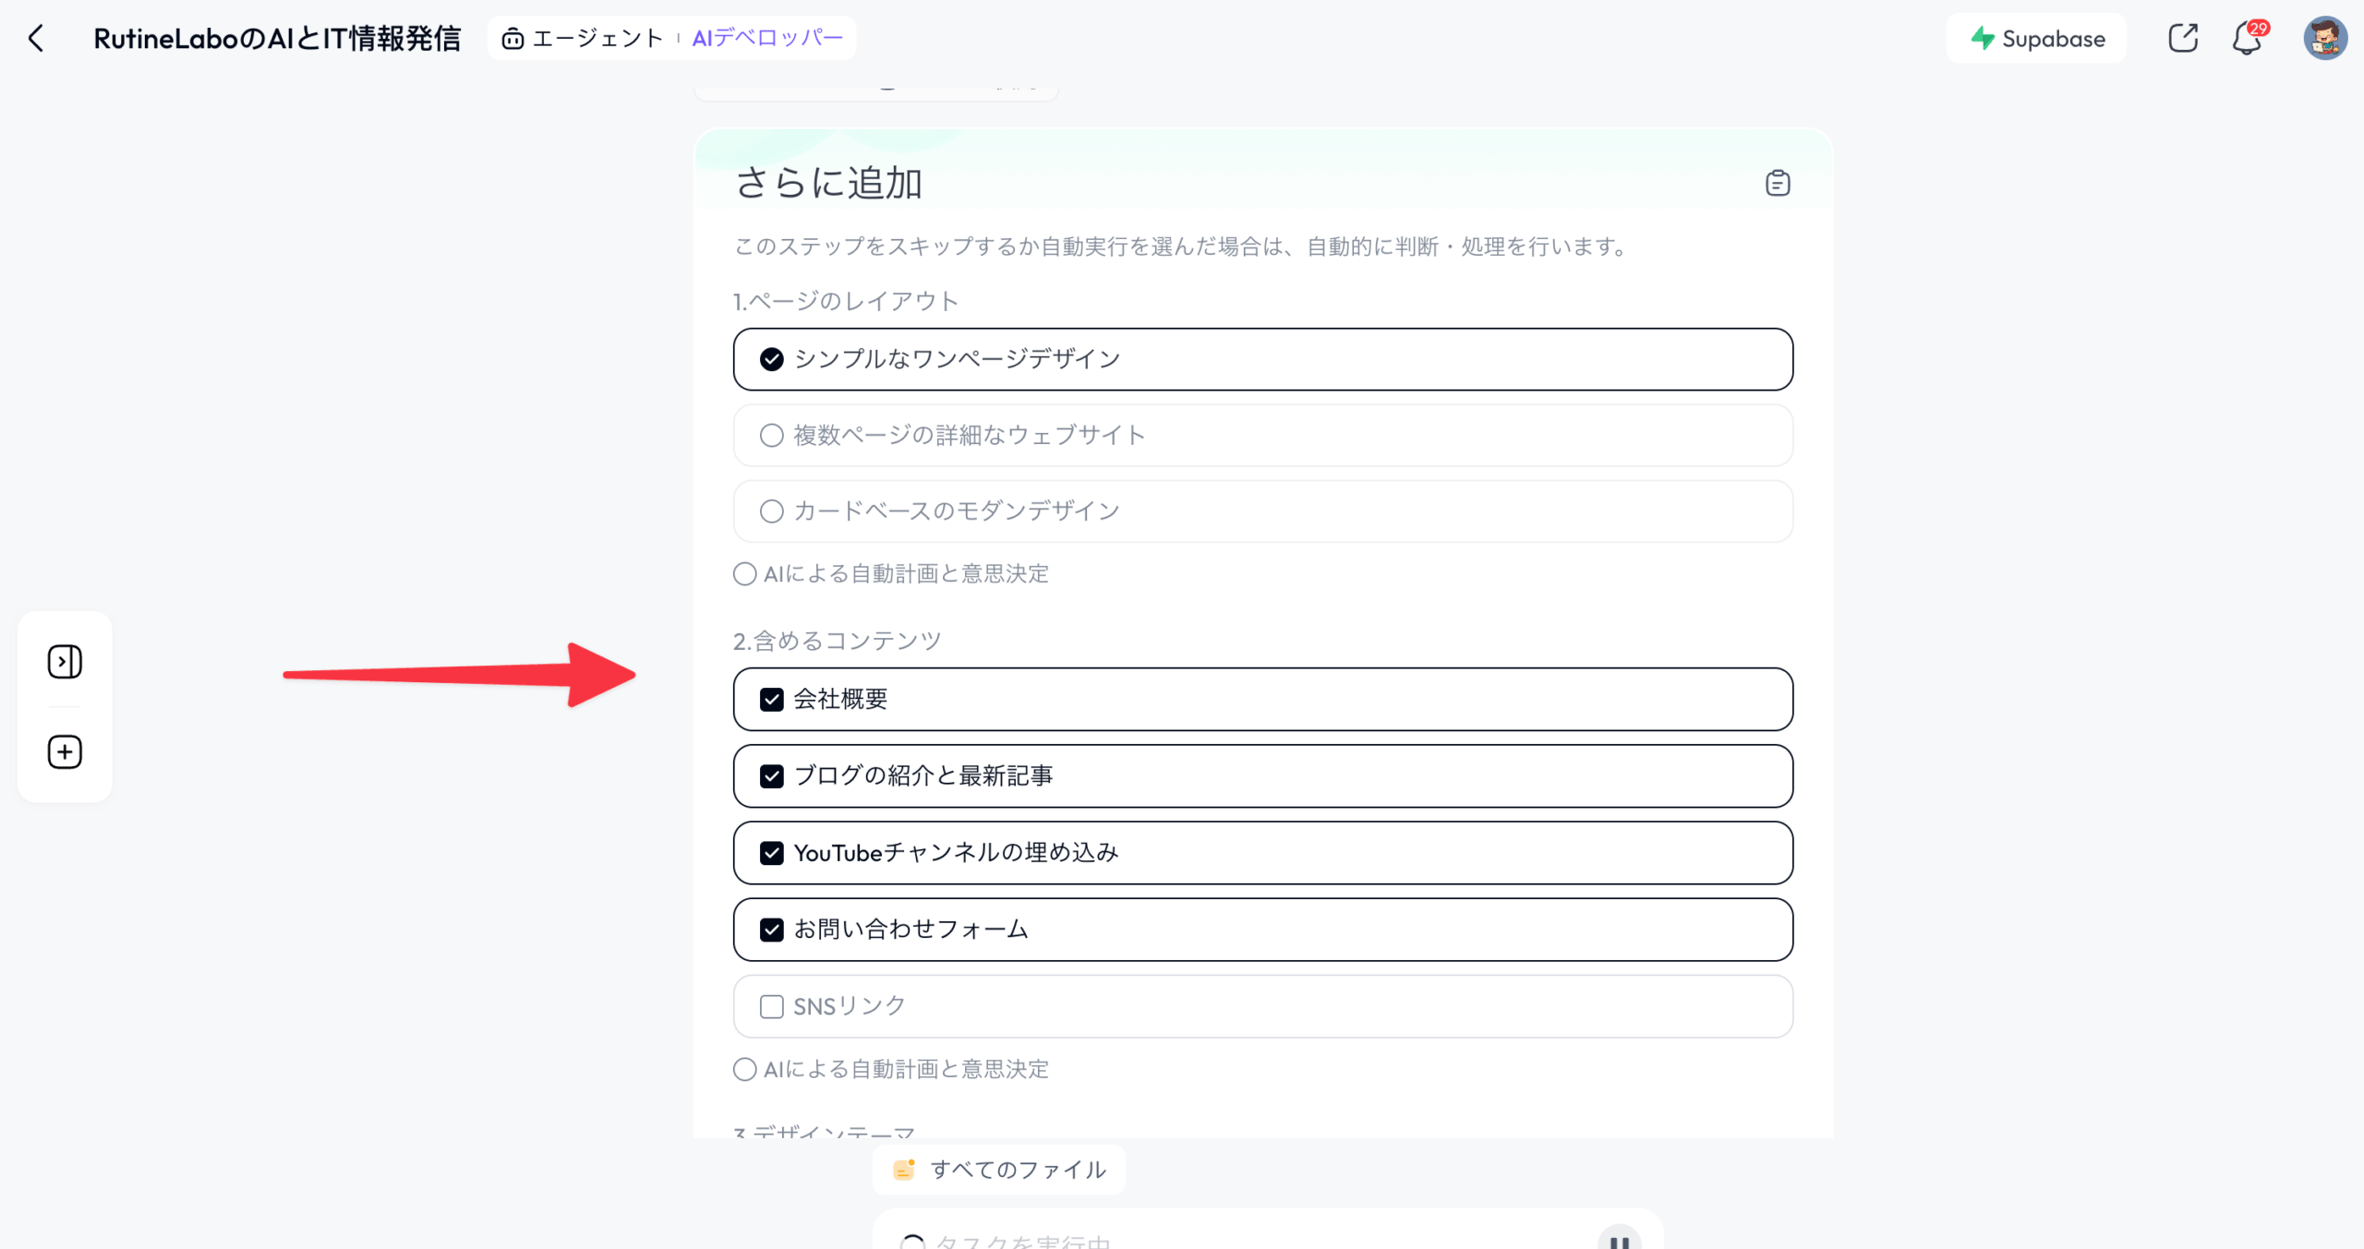Click the robot icon in the エージェント badge
Image resolution: width=2364 pixels, height=1249 pixels.
(512, 38)
